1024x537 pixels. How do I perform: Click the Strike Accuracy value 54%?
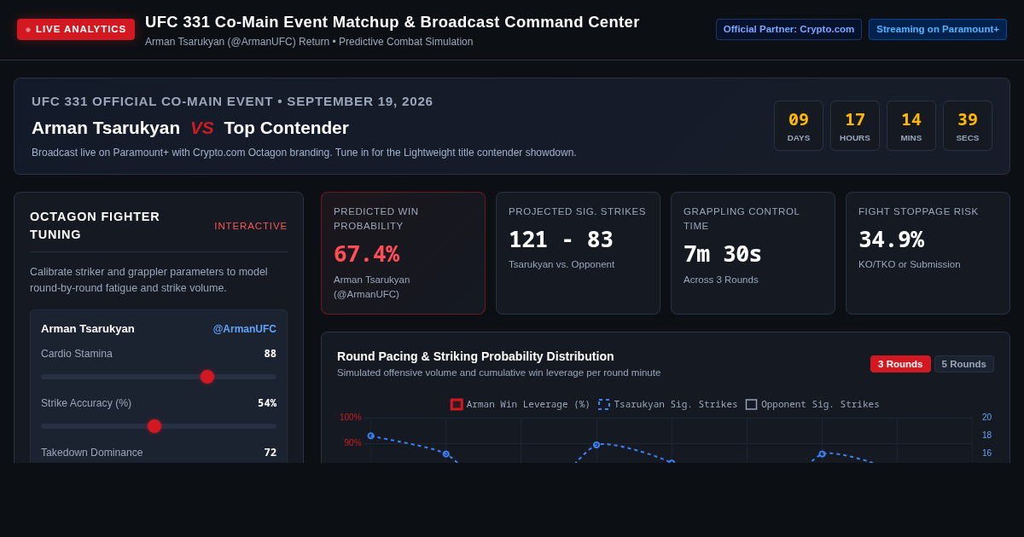tap(267, 403)
